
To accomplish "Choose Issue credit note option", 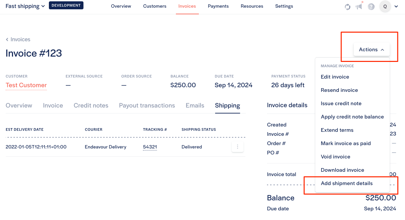I will tap(341, 104).
